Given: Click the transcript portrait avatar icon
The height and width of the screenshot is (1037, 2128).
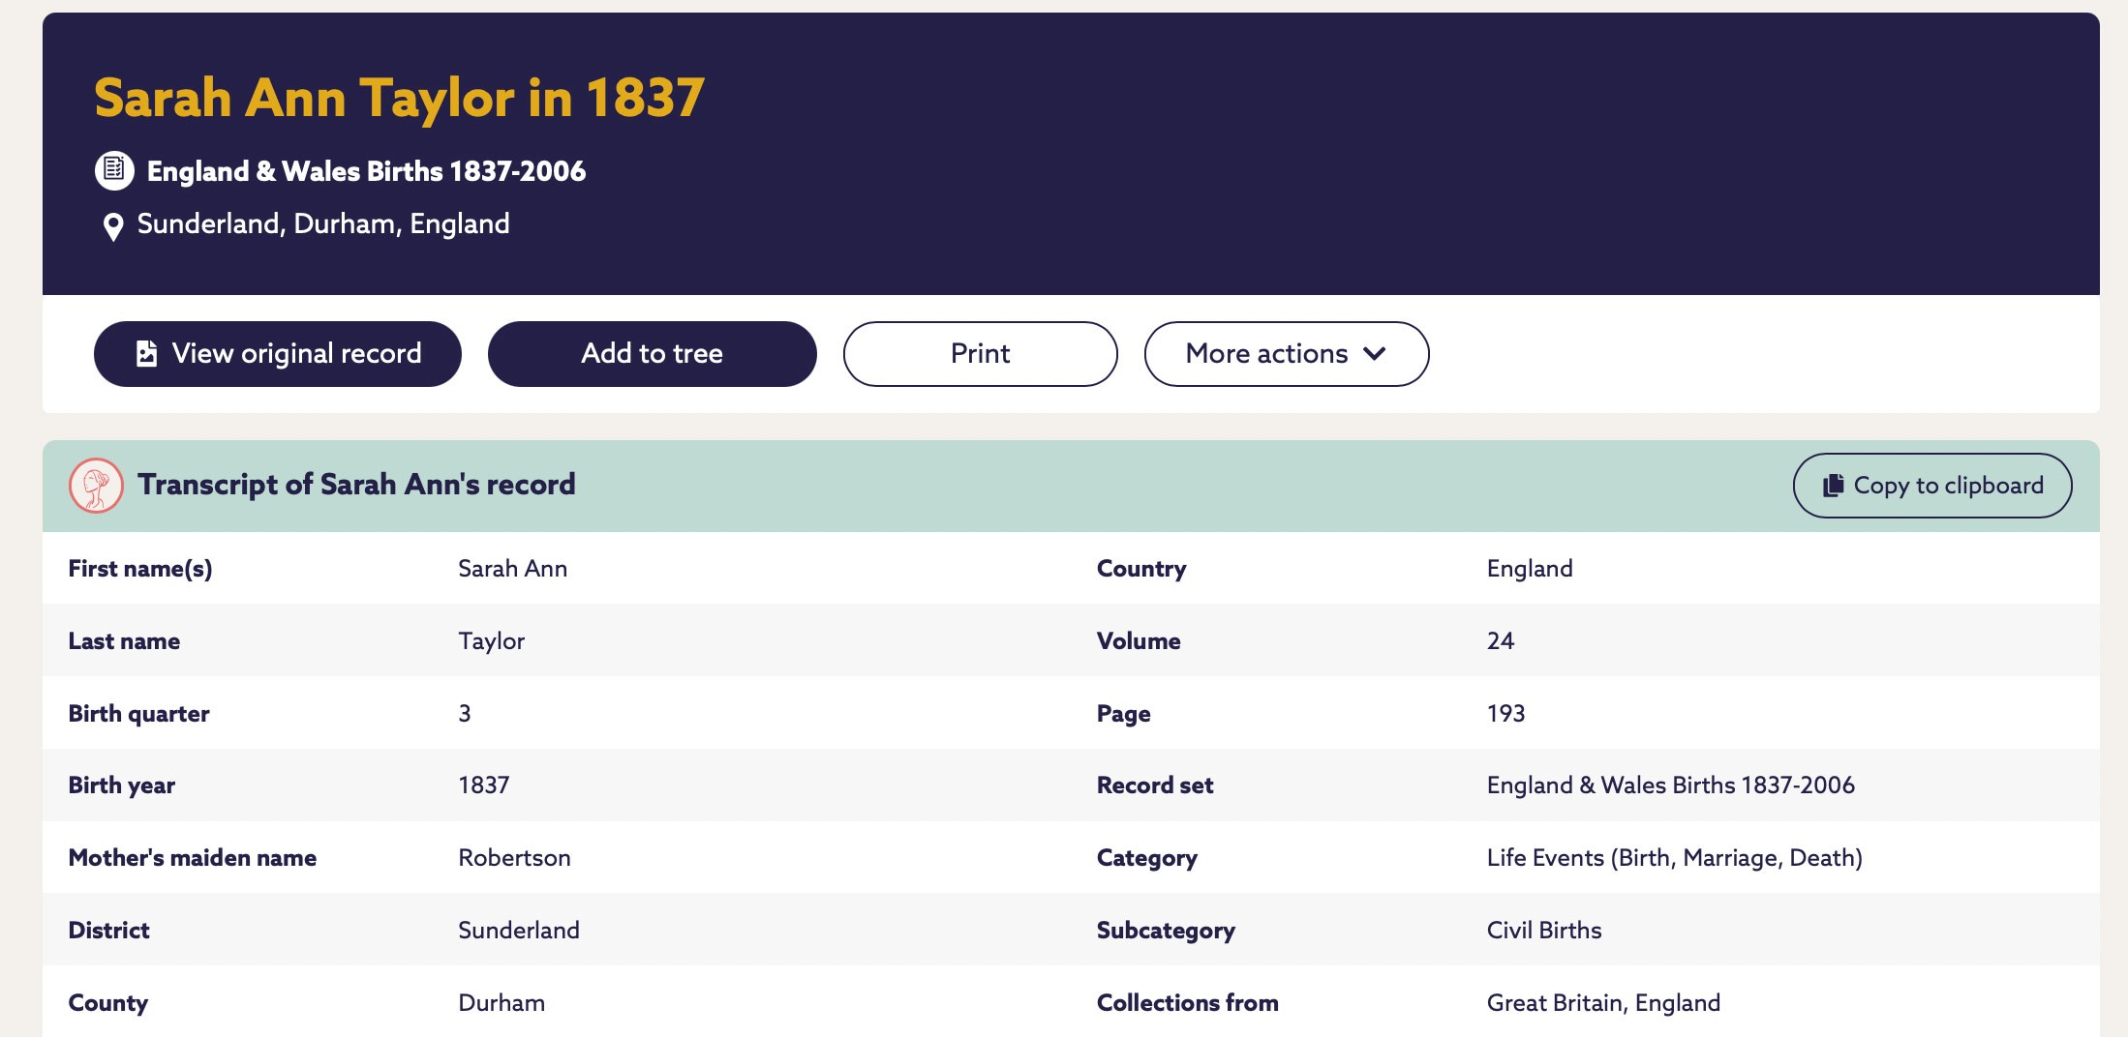Looking at the screenshot, I should pyautogui.click(x=96, y=485).
